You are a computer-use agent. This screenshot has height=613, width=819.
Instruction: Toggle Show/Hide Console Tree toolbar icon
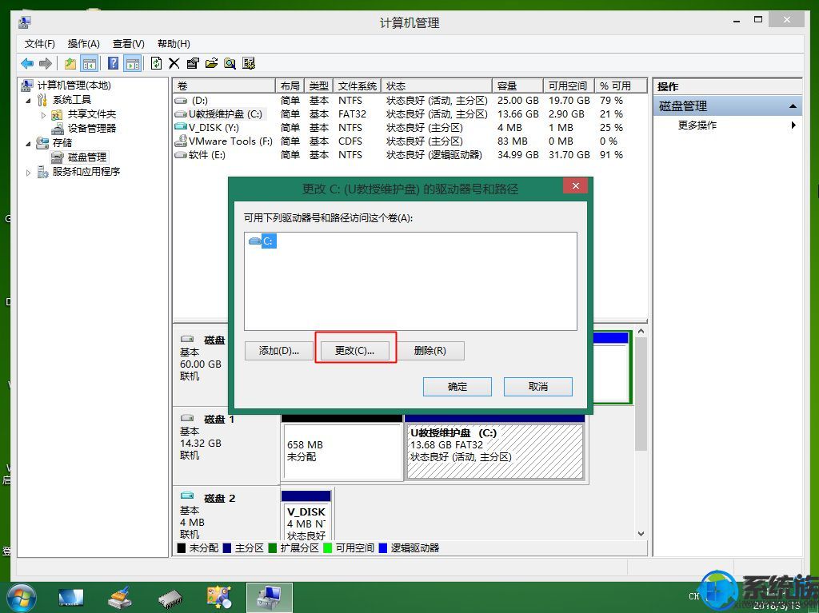tap(90, 64)
